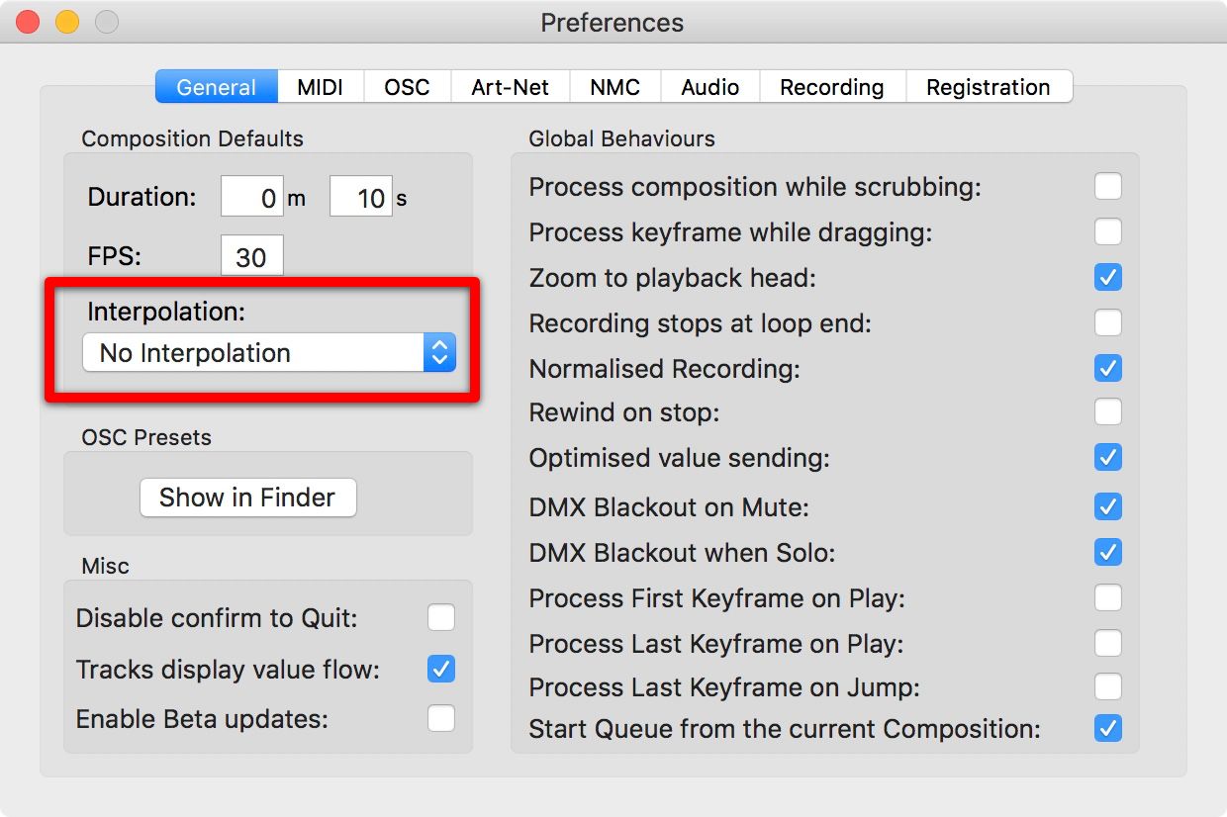Screen dimensions: 1227x817
Task: Uncheck Zoom to playback head
Action: click(x=1108, y=277)
